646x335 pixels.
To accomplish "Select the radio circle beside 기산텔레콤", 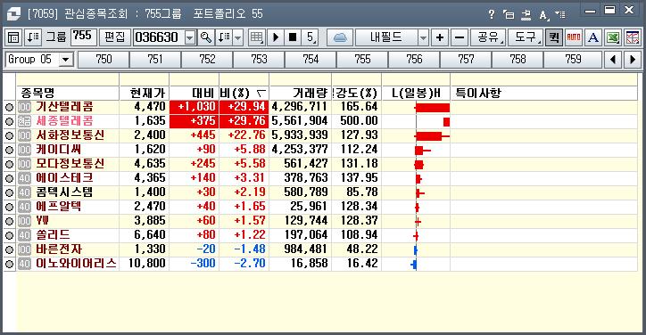I will [x=9, y=108].
